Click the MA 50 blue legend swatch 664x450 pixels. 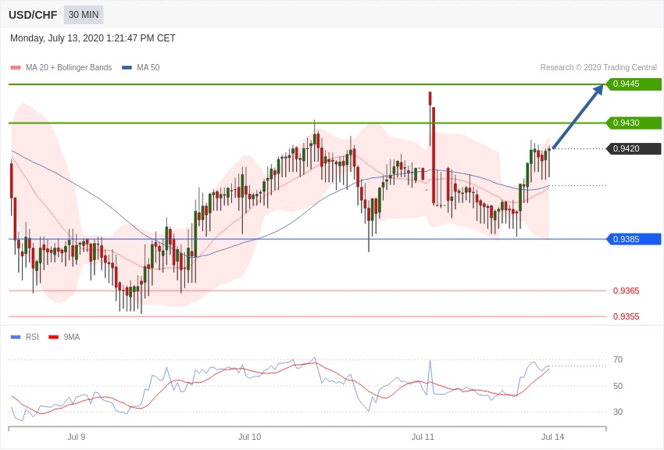point(127,68)
